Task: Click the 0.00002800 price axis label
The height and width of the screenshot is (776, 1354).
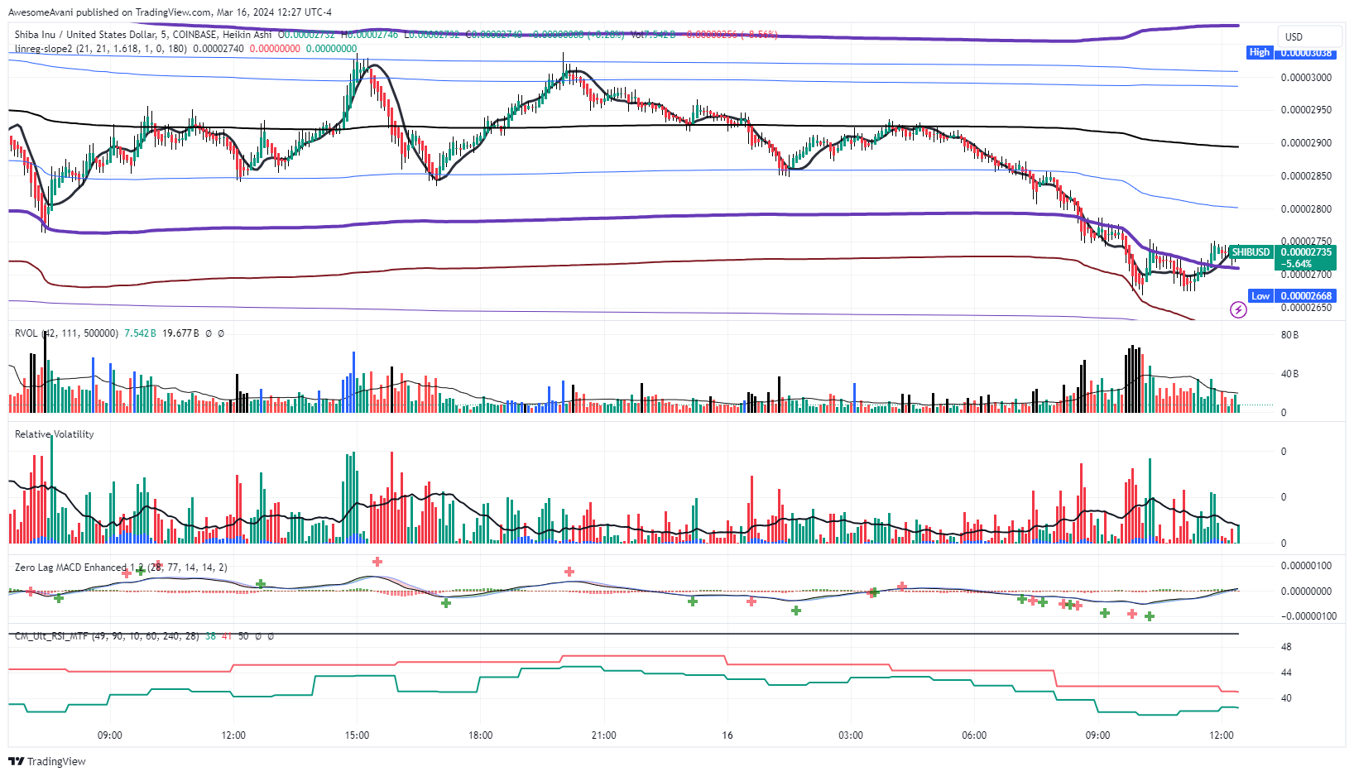Action: click(1306, 209)
